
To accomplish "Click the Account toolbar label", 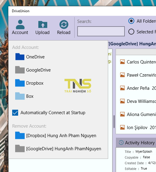I will 20,32.
